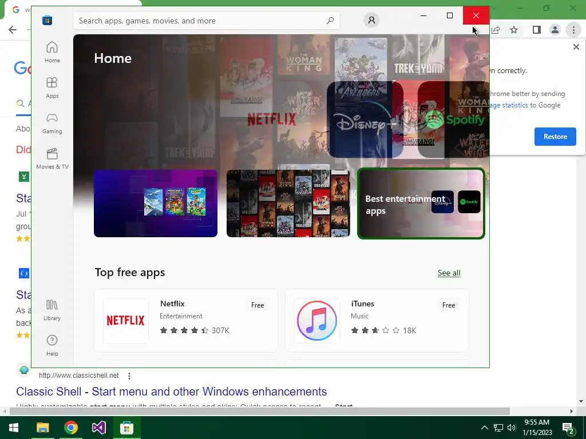Click Chrome's share page icon
Viewport: 586px width, 439px height.
pyautogui.click(x=496, y=30)
